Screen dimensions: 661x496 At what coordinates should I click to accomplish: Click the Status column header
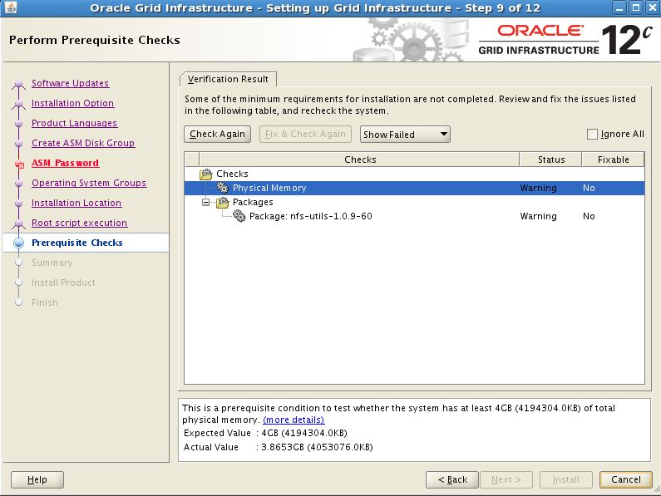point(551,160)
